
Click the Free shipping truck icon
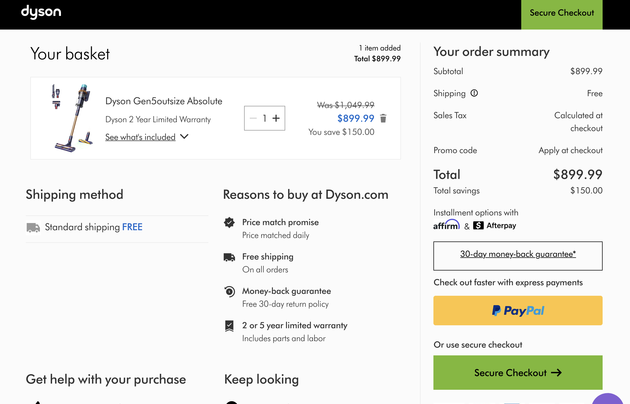(229, 257)
